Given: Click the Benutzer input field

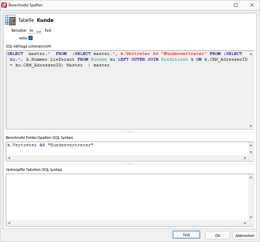Looking at the screenshot, I should coord(32,30).
